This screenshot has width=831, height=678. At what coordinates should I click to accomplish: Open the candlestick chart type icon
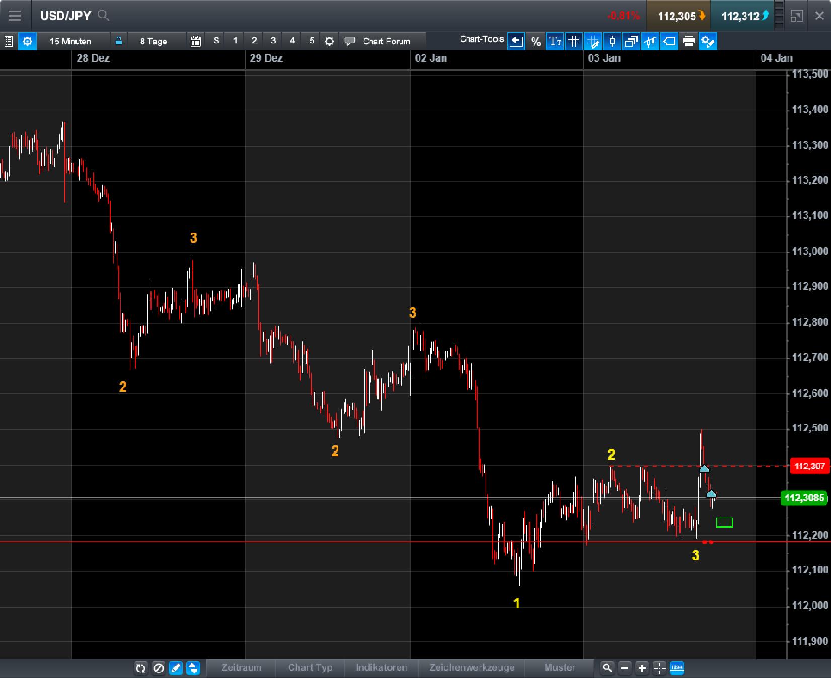(612, 41)
